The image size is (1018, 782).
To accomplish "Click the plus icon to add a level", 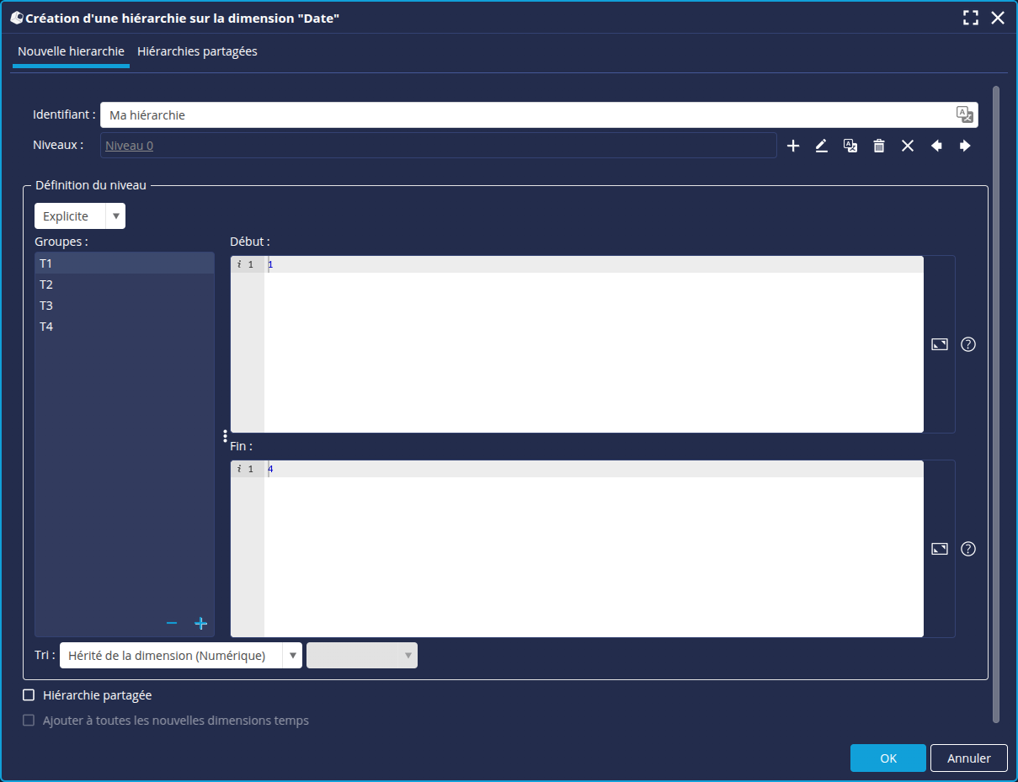I will point(792,146).
